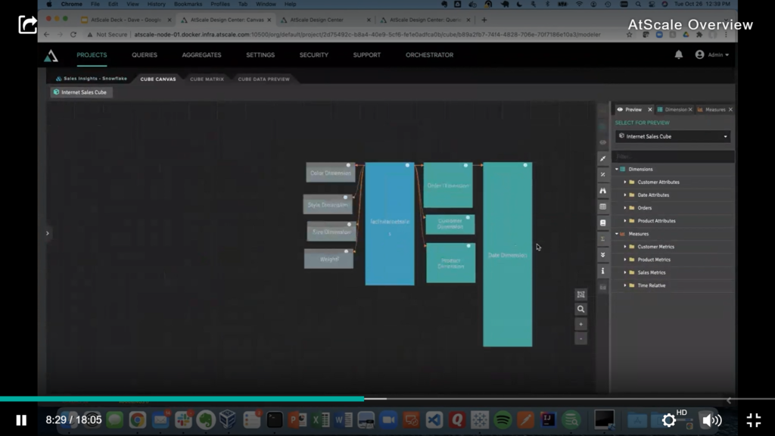Viewport: 775px width, 436px height.
Task: Toggle the eye icon in tool strip
Action: tap(602, 142)
